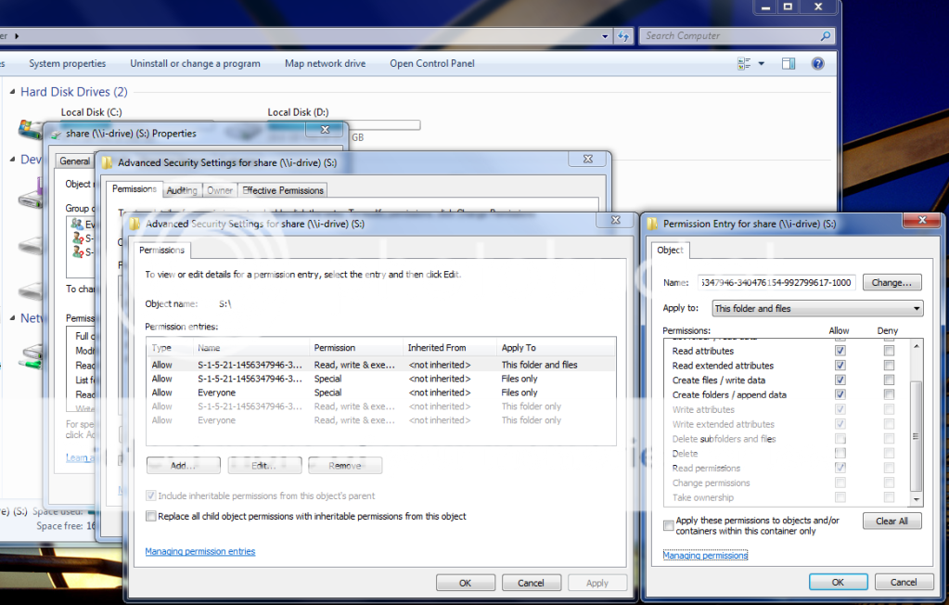Enable Replace all child object permissions checkbox
The image size is (949, 605).
(x=151, y=516)
